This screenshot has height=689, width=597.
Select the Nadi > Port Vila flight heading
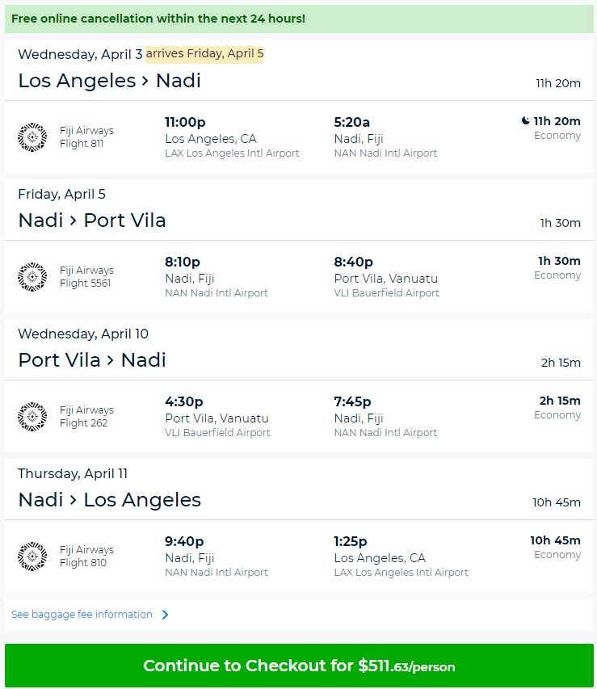tap(92, 221)
